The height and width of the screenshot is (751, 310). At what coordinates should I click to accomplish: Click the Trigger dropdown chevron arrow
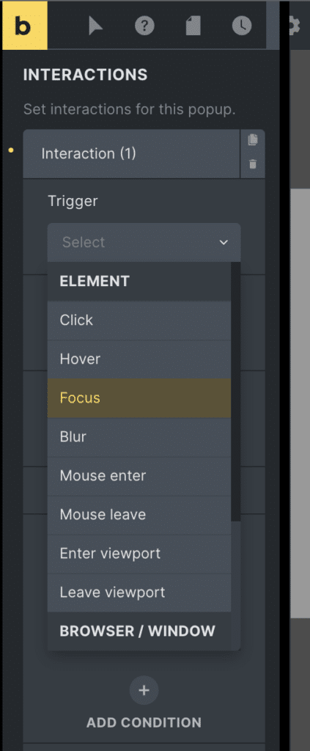[224, 243]
